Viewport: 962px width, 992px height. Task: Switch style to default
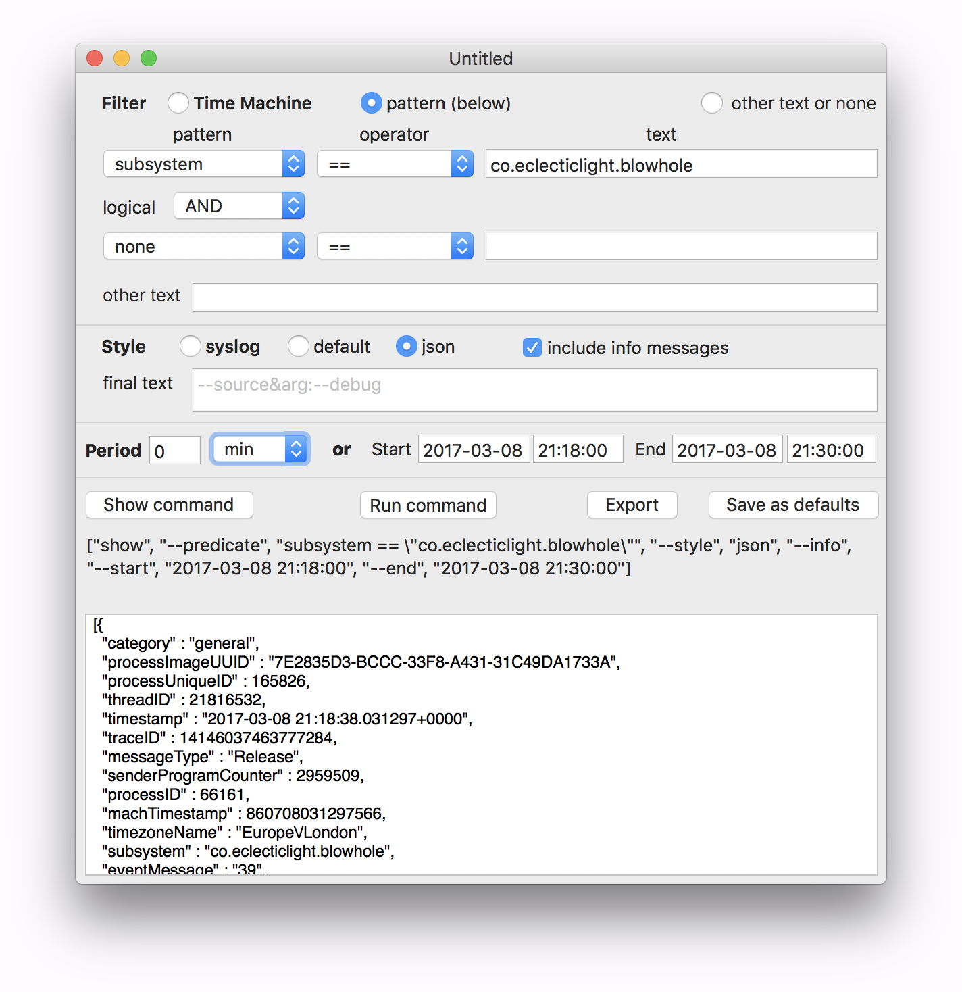click(299, 347)
